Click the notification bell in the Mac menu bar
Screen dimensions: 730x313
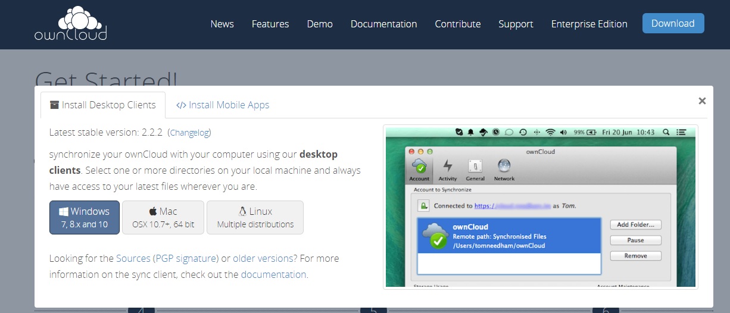coord(470,132)
